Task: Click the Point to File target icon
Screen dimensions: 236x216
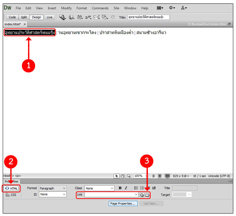Action: pyautogui.click(x=142, y=195)
